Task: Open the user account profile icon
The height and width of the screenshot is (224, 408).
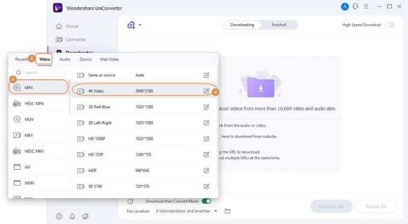Action: [345, 7]
